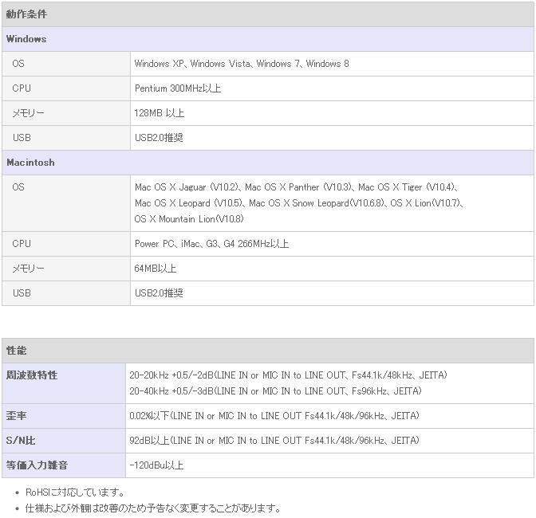Viewport: 536px width, 518px height.
Task: Click the Windows XP OS list text
Action: tap(242, 64)
